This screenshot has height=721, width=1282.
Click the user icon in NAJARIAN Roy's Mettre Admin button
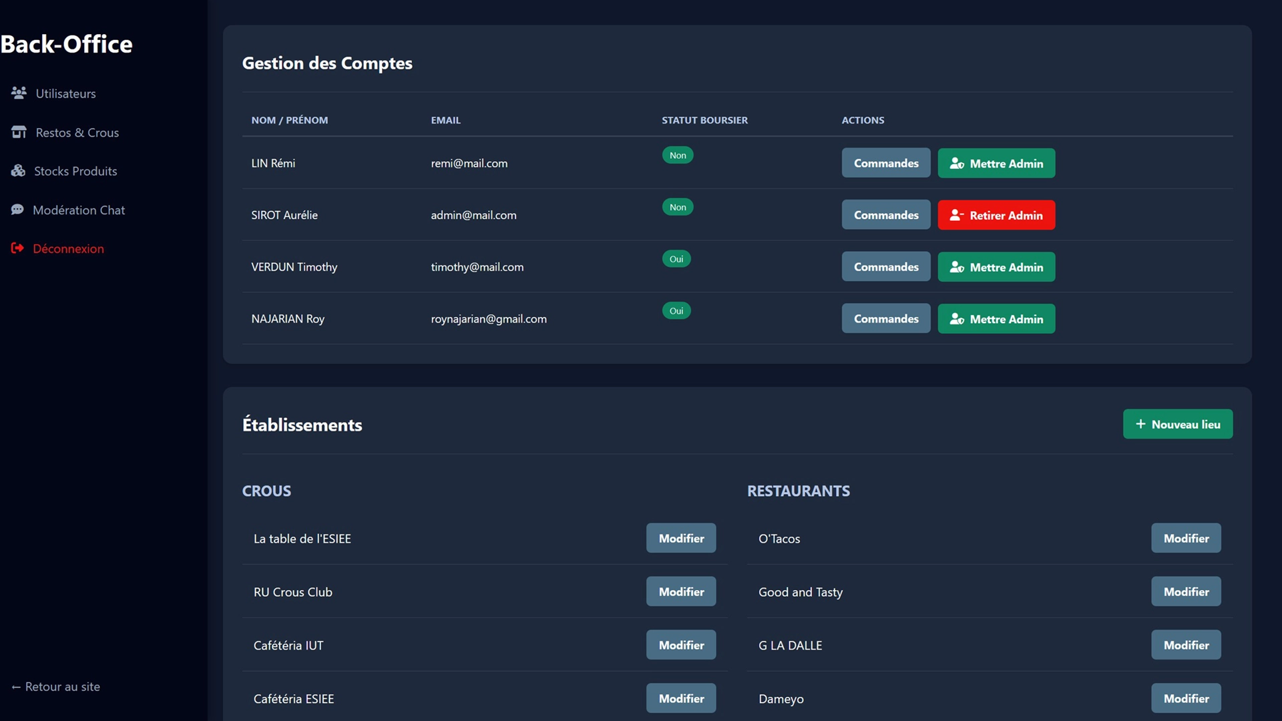(x=957, y=319)
